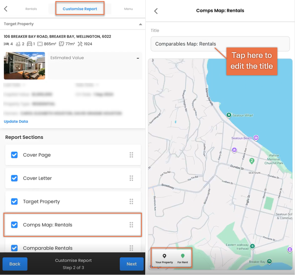Collapse Estimated Value with the minus icon
Screen dimensions: 295x275
click(x=138, y=58)
